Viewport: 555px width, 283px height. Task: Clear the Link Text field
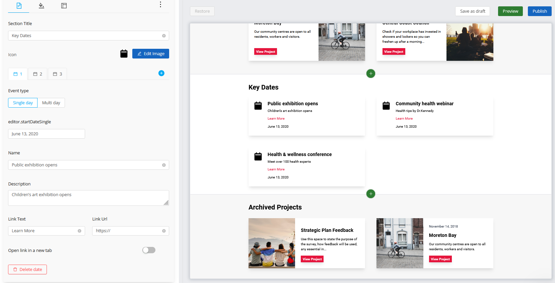coord(79,231)
